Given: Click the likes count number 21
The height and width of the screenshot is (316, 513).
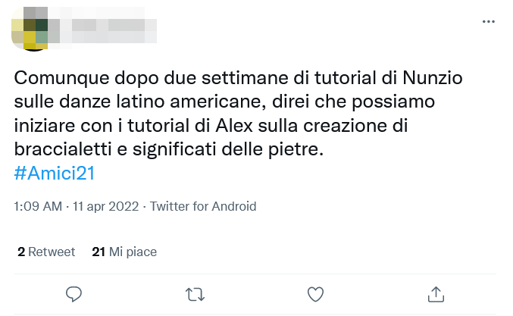Looking at the screenshot, I should pyautogui.click(x=98, y=252).
